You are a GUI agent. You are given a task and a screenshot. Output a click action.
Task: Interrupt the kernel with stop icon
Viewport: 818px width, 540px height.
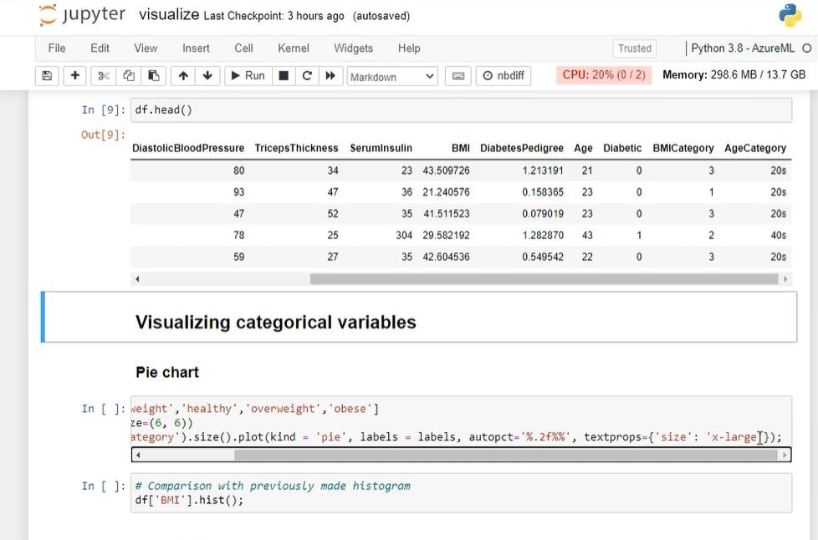(x=284, y=76)
